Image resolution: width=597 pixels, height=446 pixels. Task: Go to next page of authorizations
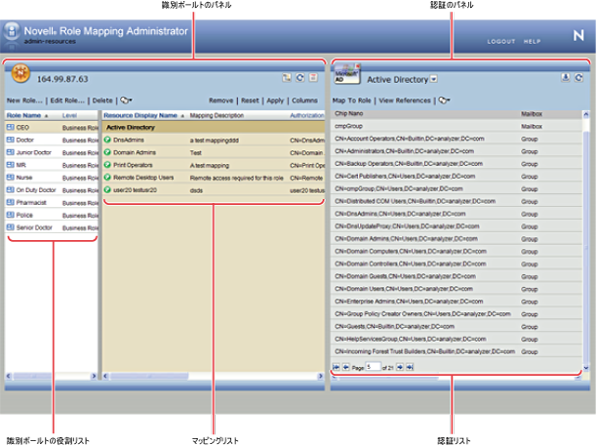(400, 367)
